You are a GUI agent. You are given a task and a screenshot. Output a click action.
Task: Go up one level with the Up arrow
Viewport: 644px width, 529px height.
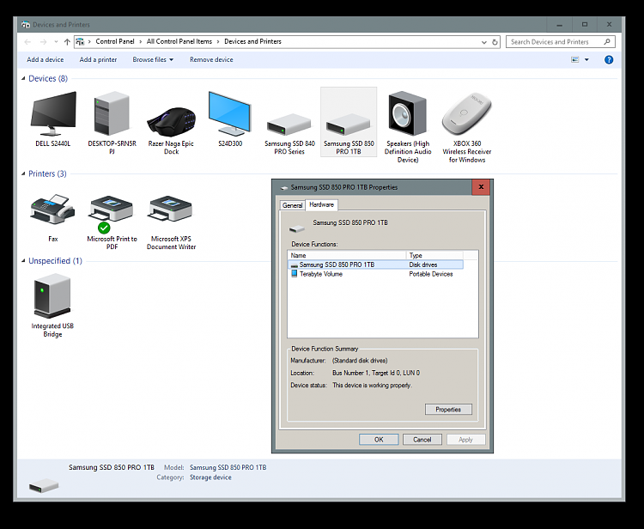(67, 42)
